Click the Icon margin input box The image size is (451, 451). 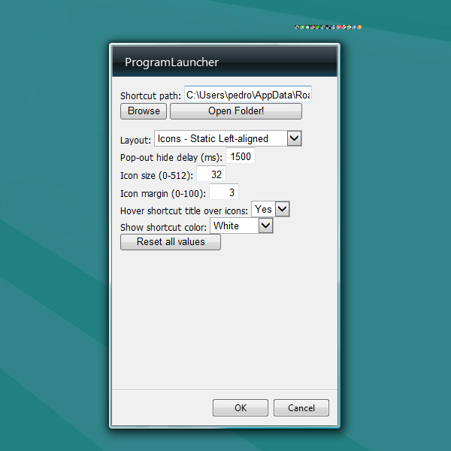coord(224,192)
